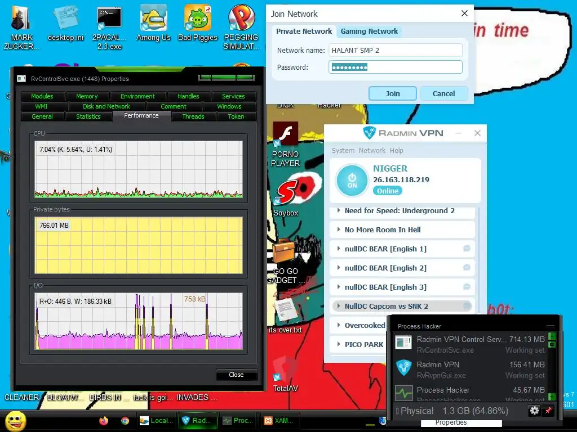Click Close in RvControlSvc.exe Properties
Image resolution: width=577 pixels, height=432 pixels.
236,374
